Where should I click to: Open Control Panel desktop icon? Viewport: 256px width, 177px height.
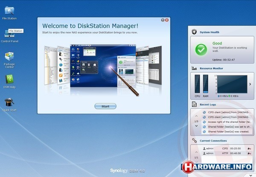pos(9,34)
